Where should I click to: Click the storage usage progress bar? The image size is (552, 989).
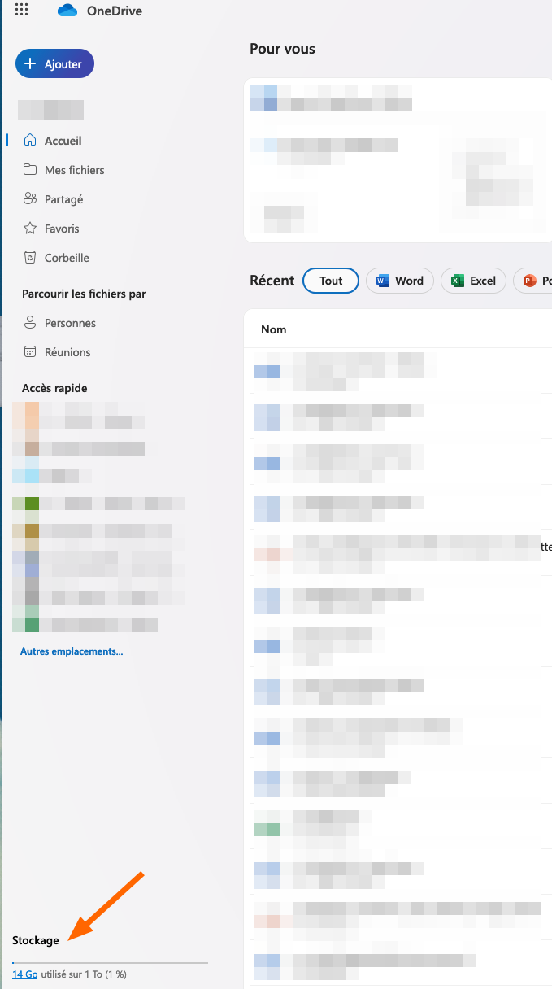pos(110,962)
